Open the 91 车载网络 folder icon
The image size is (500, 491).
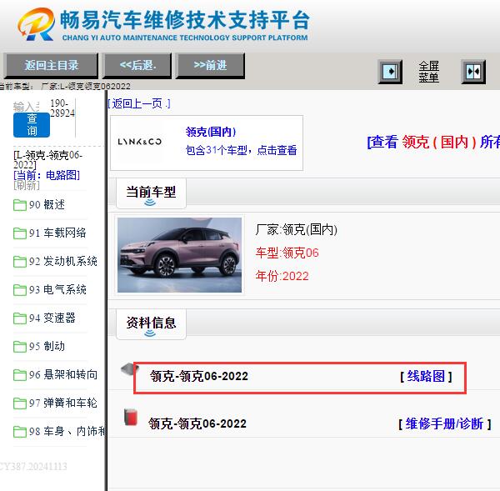tap(20, 233)
